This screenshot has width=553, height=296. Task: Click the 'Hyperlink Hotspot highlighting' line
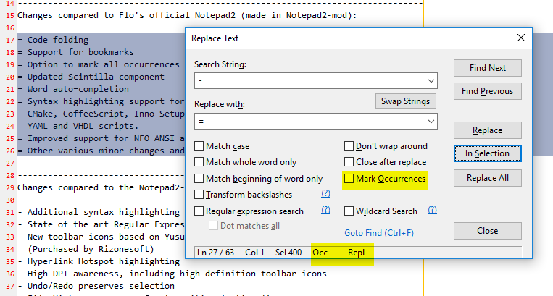click(x=99, y=261)
